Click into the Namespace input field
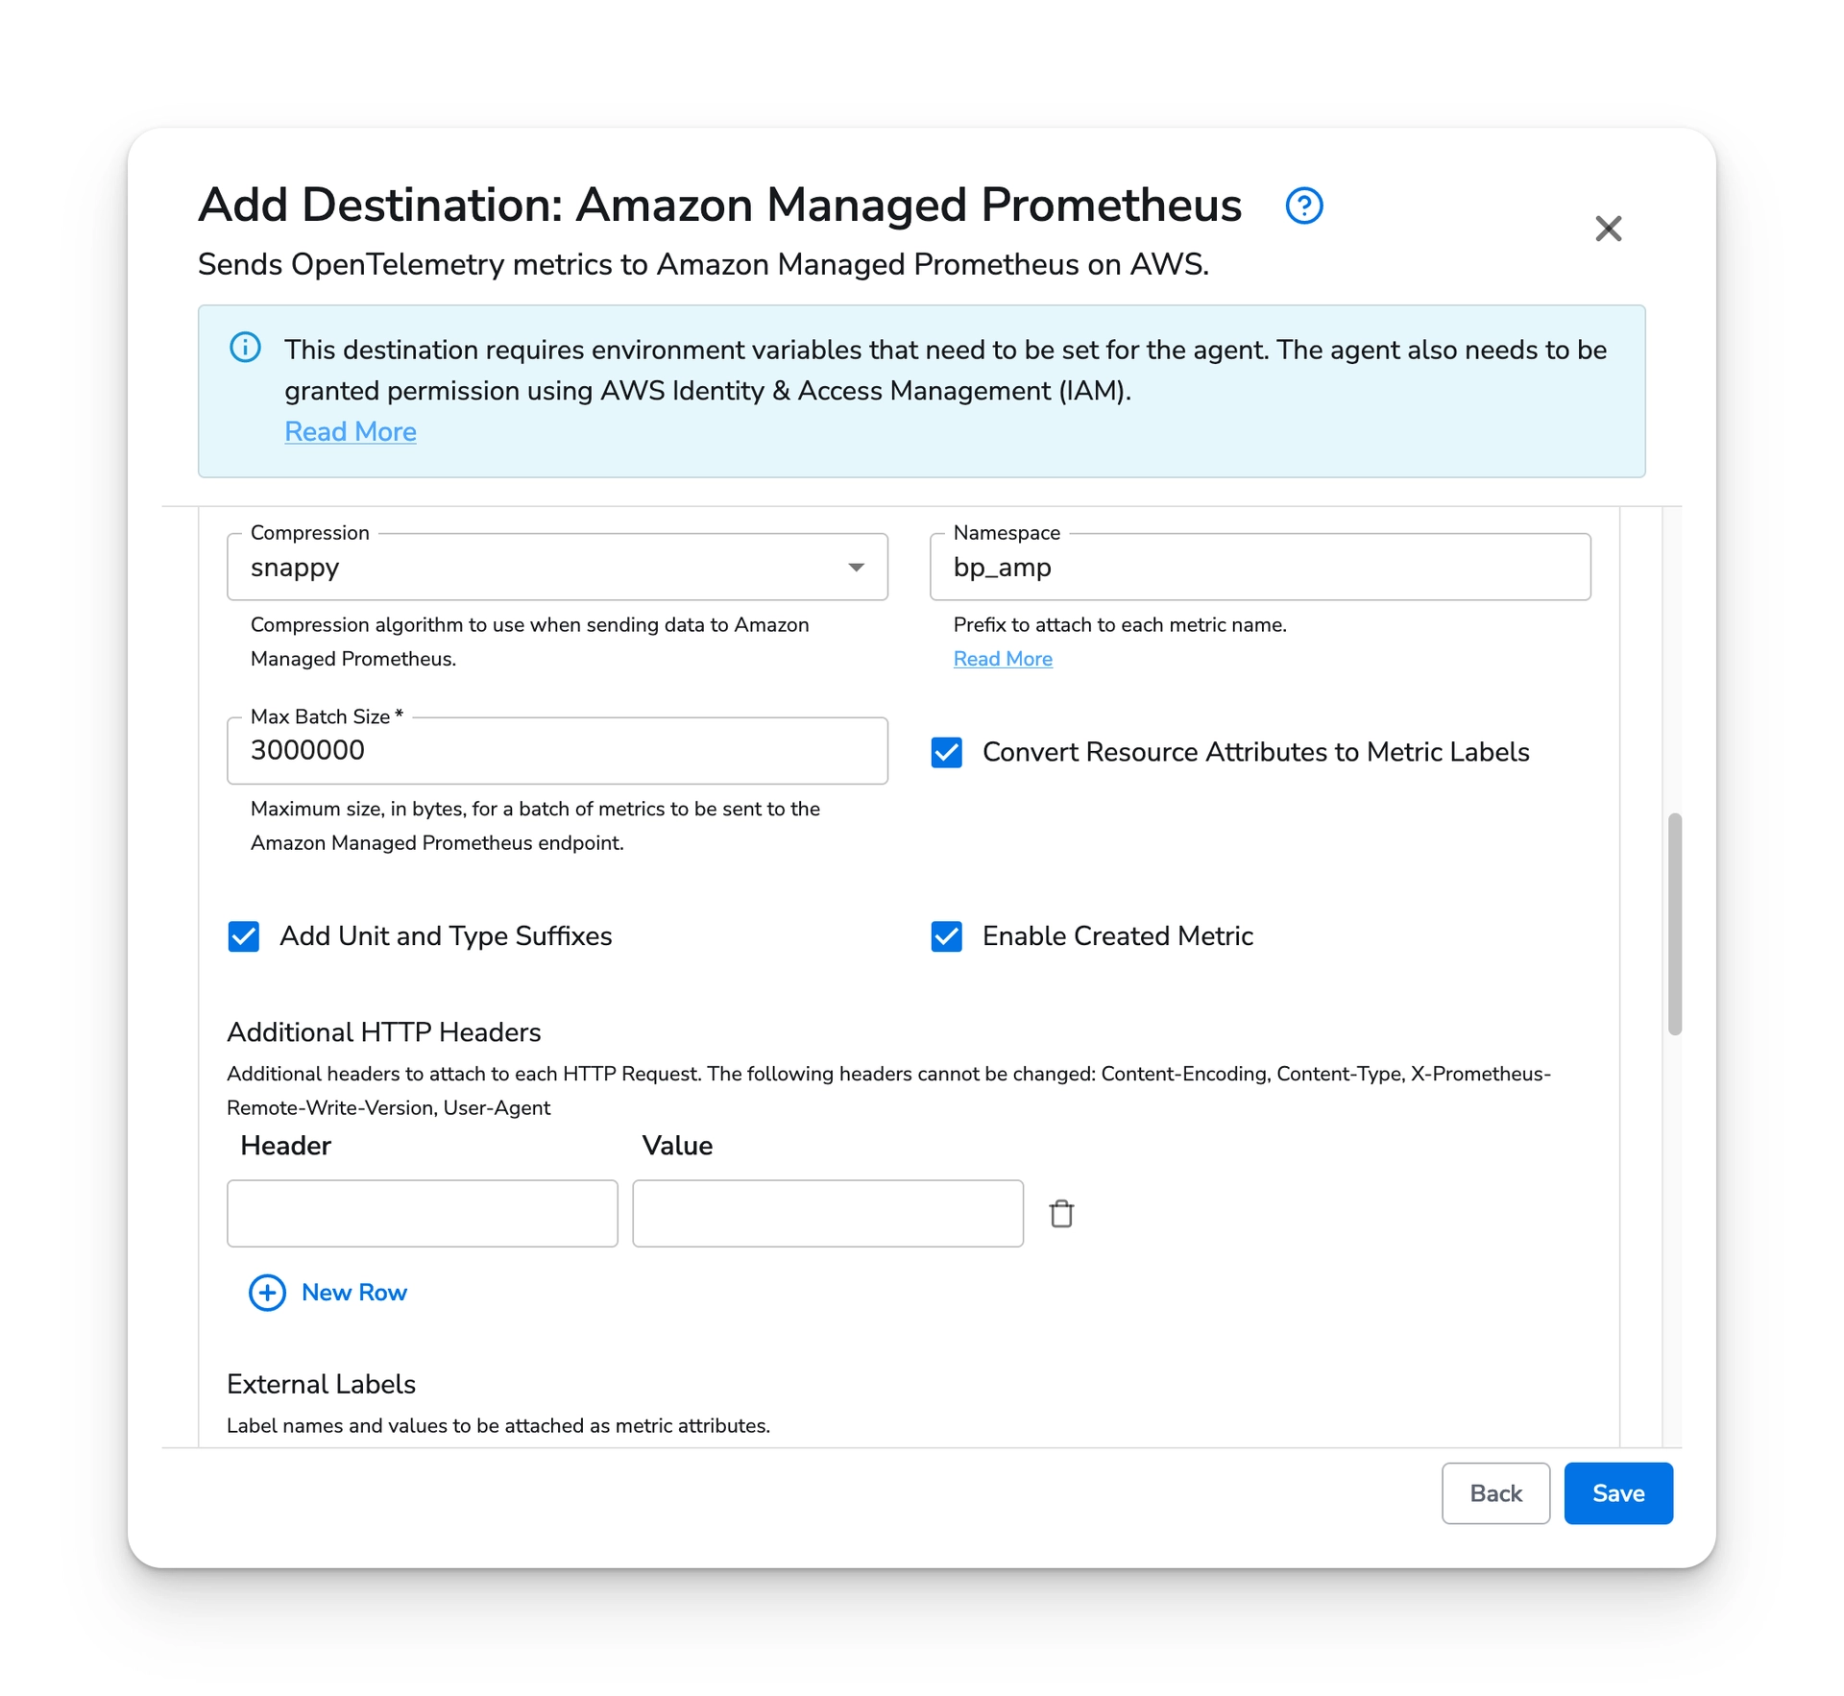1844x1696 pixels. (x=1260, y=567)
